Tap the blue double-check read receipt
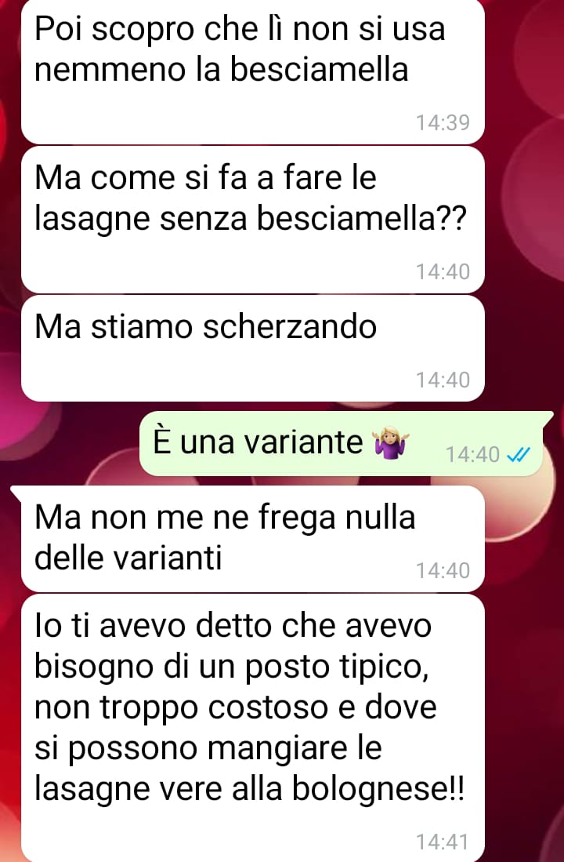 tap(518, 455)
